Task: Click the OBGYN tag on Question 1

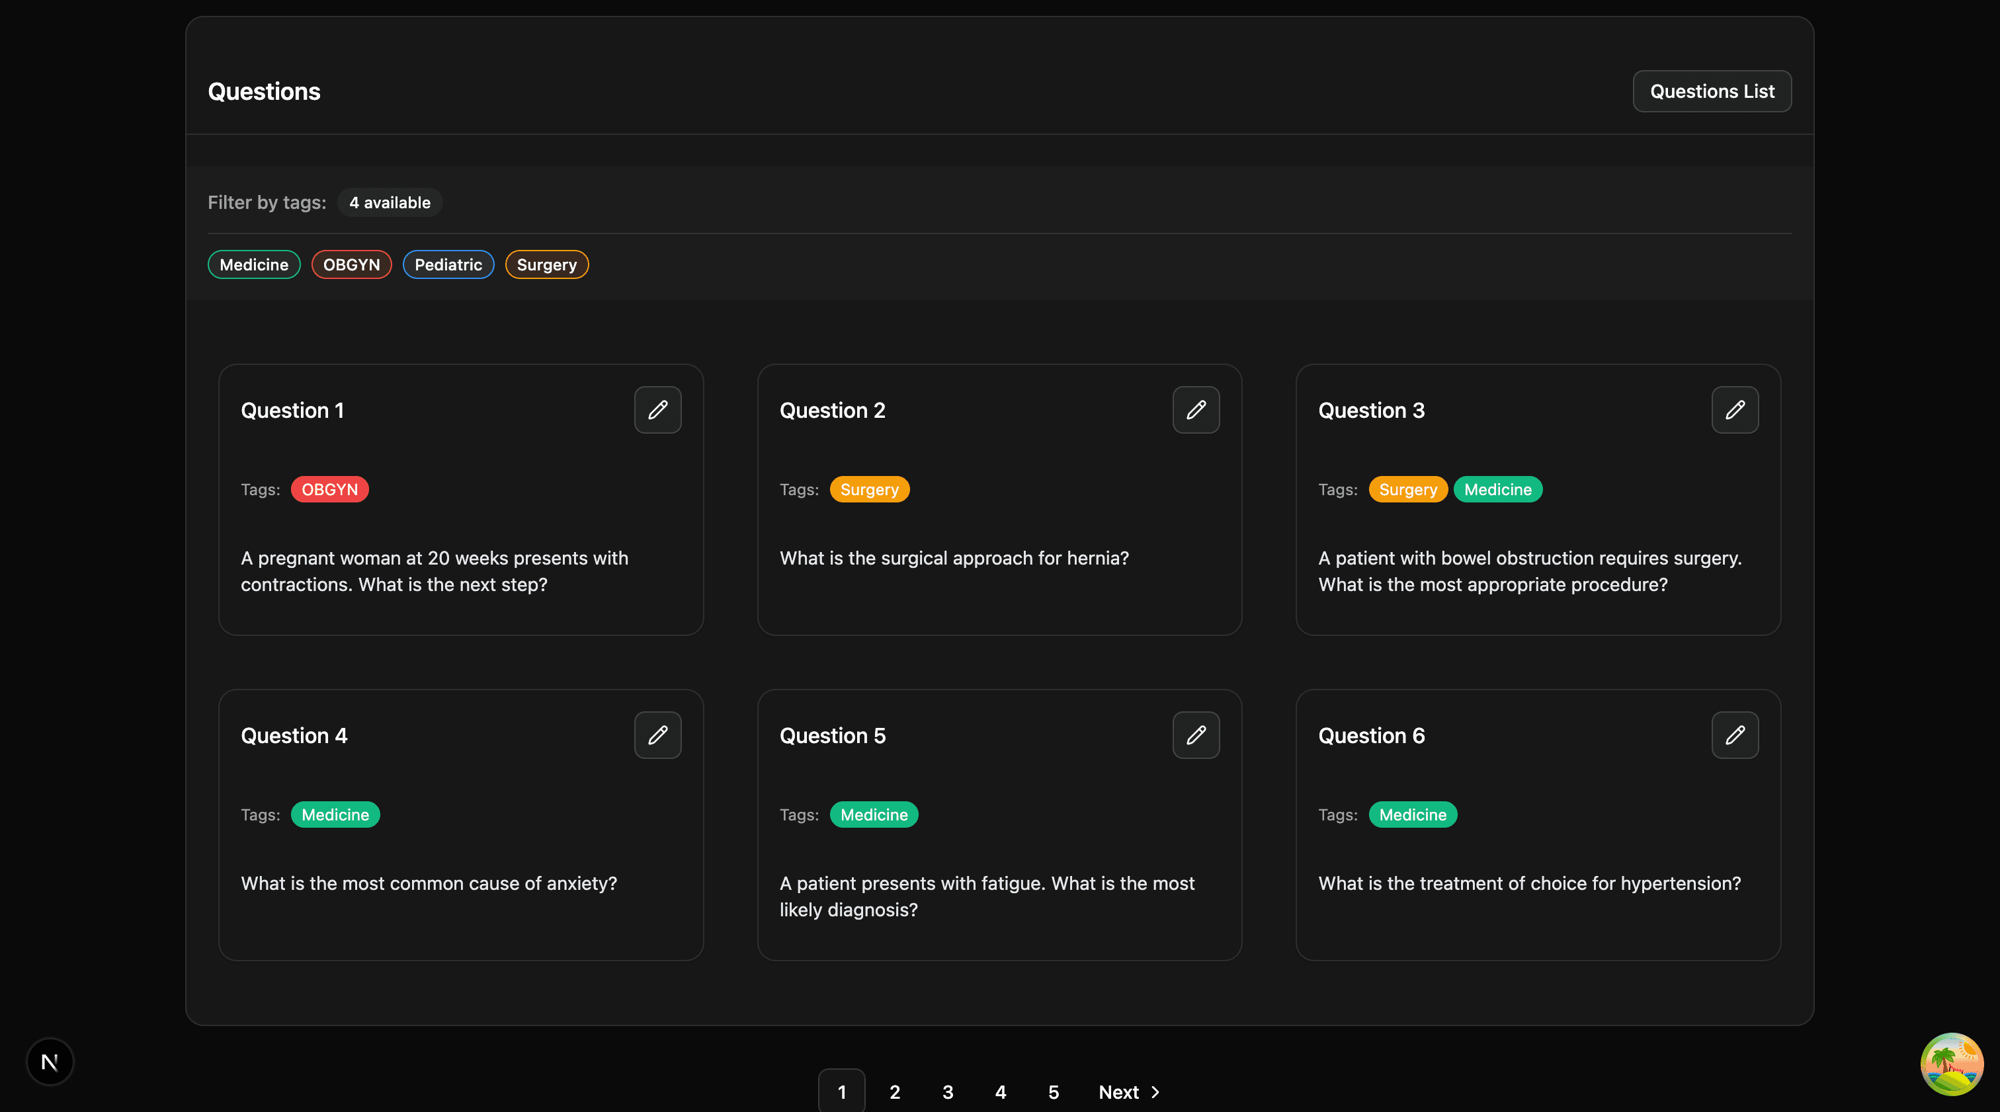Action: tap(329, 489)
